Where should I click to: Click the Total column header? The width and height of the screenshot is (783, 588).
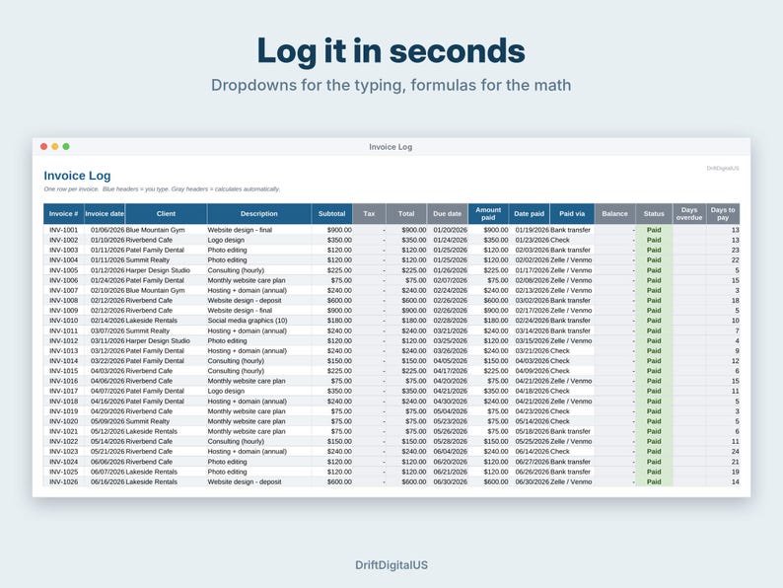click(x=406, y=214)
